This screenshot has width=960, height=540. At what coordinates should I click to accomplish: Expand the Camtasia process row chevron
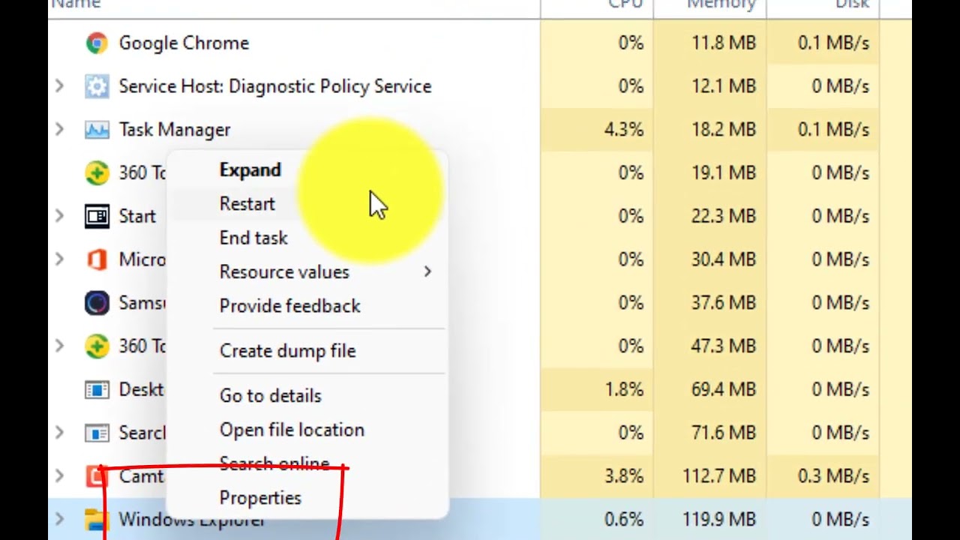point(59,476)
